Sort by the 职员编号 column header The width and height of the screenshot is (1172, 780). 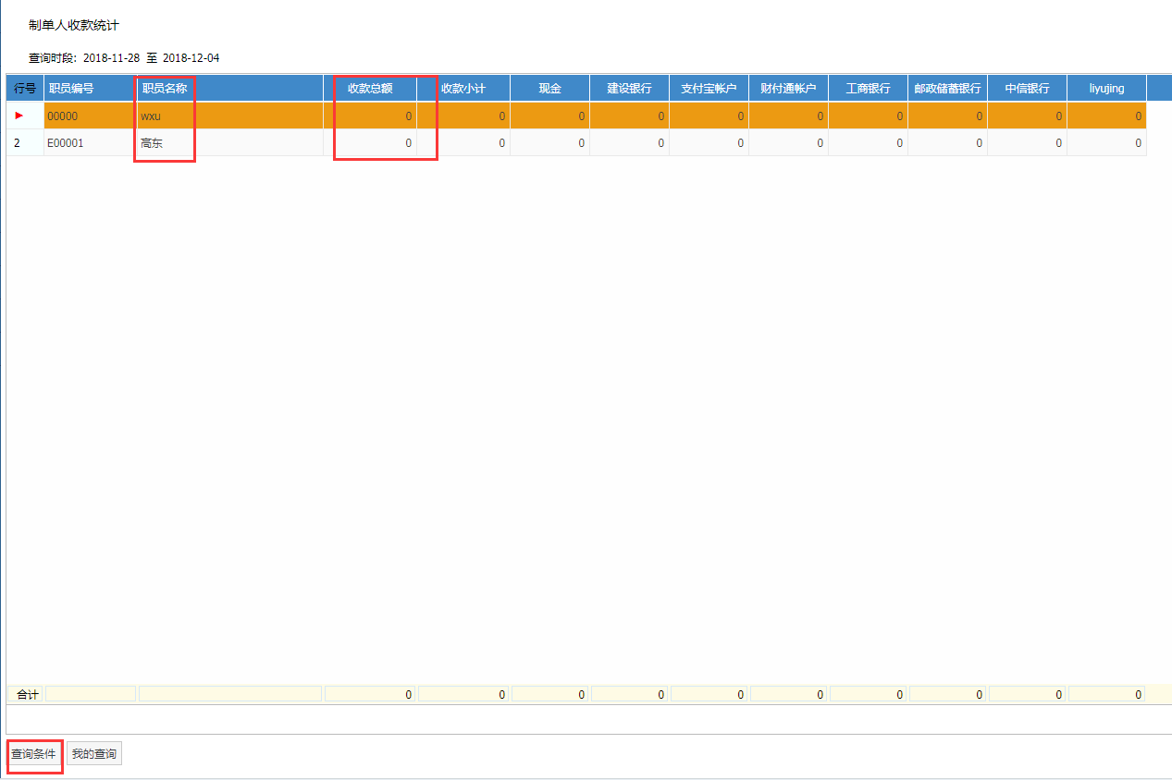[90, 89]
